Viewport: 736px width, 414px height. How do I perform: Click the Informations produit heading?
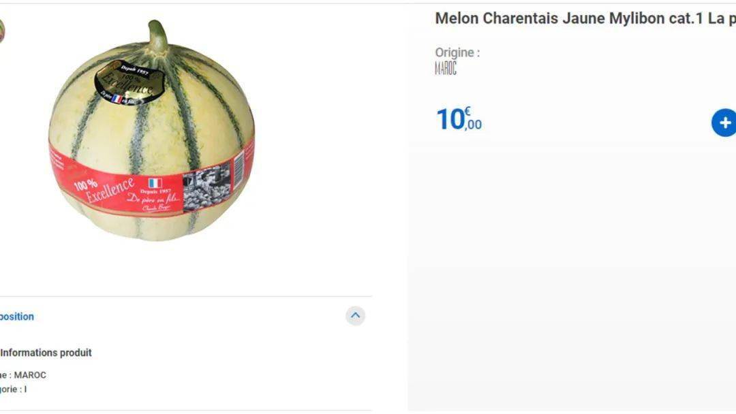[x=46, y=353]
